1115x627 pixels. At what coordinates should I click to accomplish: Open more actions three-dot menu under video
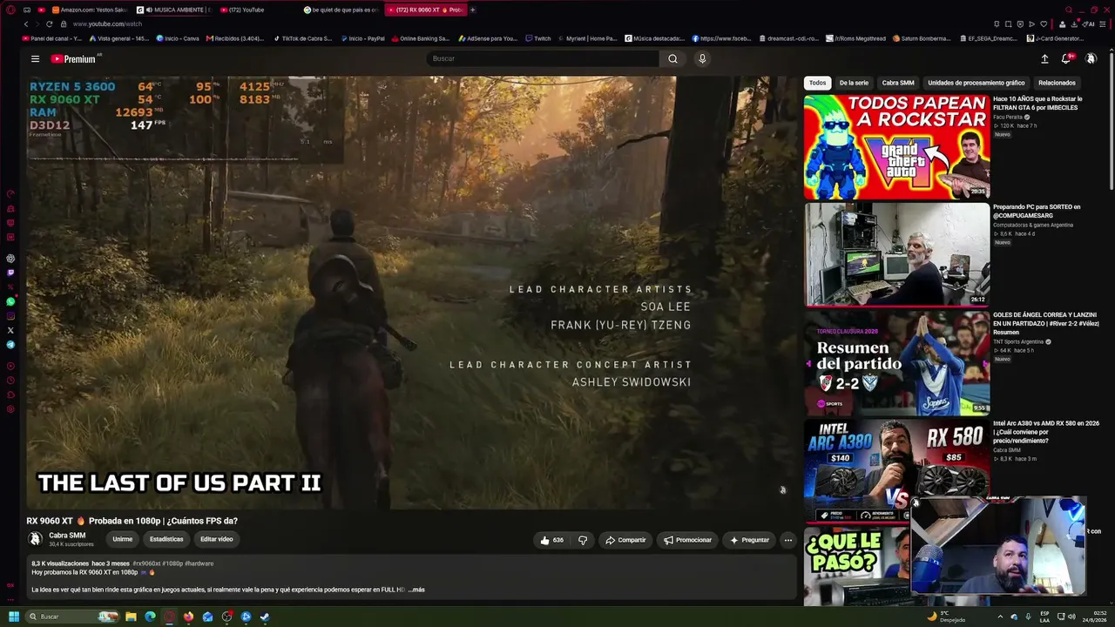tap(788, 540)
